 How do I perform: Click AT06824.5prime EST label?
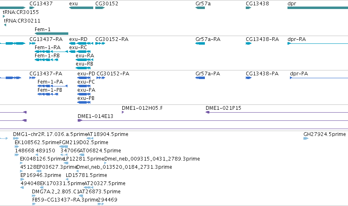(100, 151)
